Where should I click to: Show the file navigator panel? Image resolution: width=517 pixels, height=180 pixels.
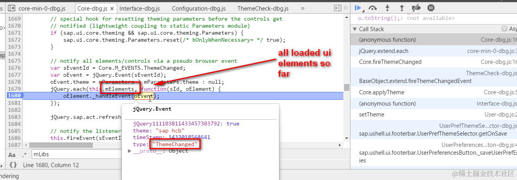11,8
